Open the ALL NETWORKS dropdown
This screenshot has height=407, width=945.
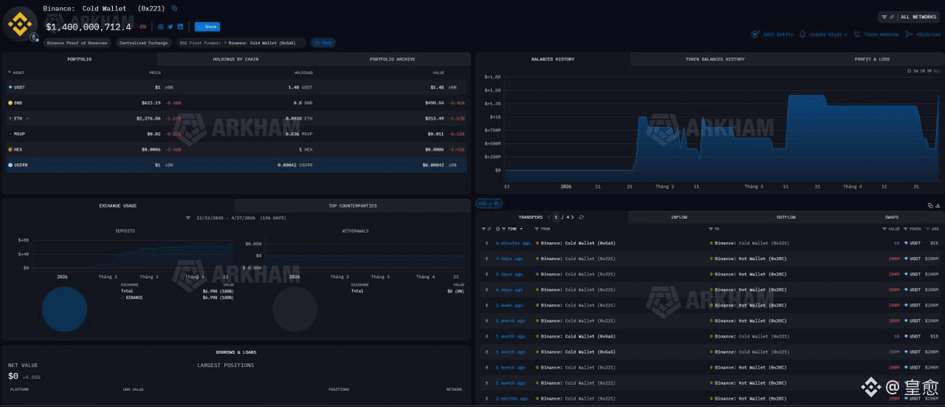pos(908,16)
